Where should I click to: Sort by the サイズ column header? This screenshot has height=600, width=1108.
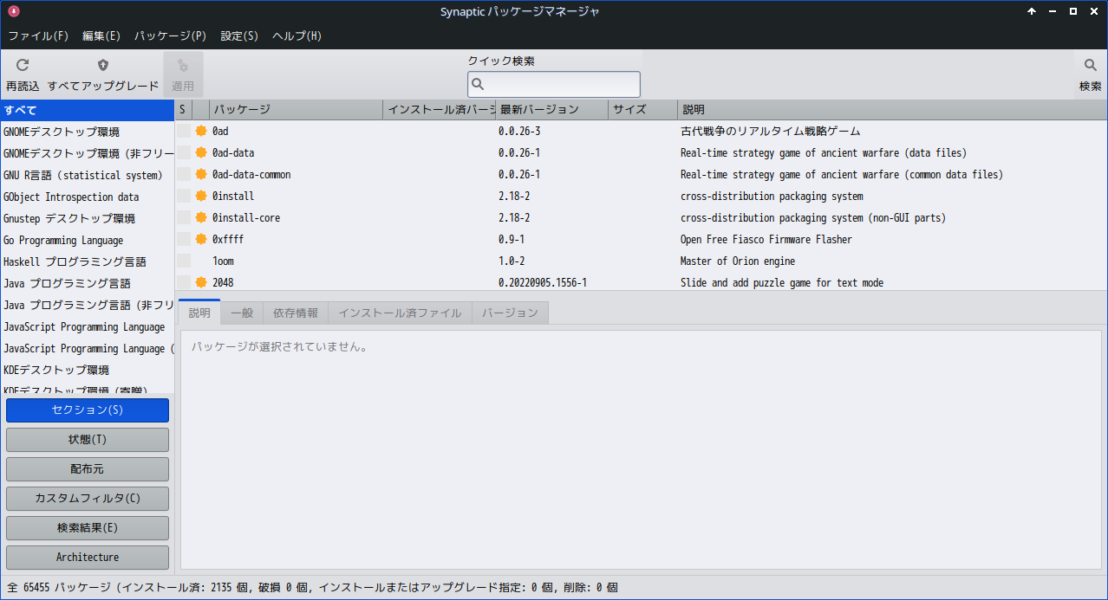click(x=642, y=110)
